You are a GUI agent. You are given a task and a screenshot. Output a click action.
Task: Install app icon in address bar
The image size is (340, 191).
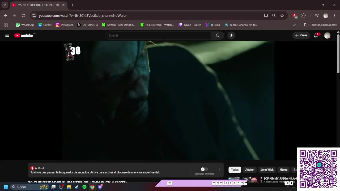[x=266, y=16]
